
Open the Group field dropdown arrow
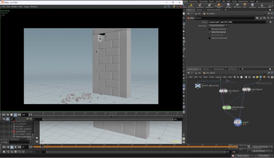(267, 22)
